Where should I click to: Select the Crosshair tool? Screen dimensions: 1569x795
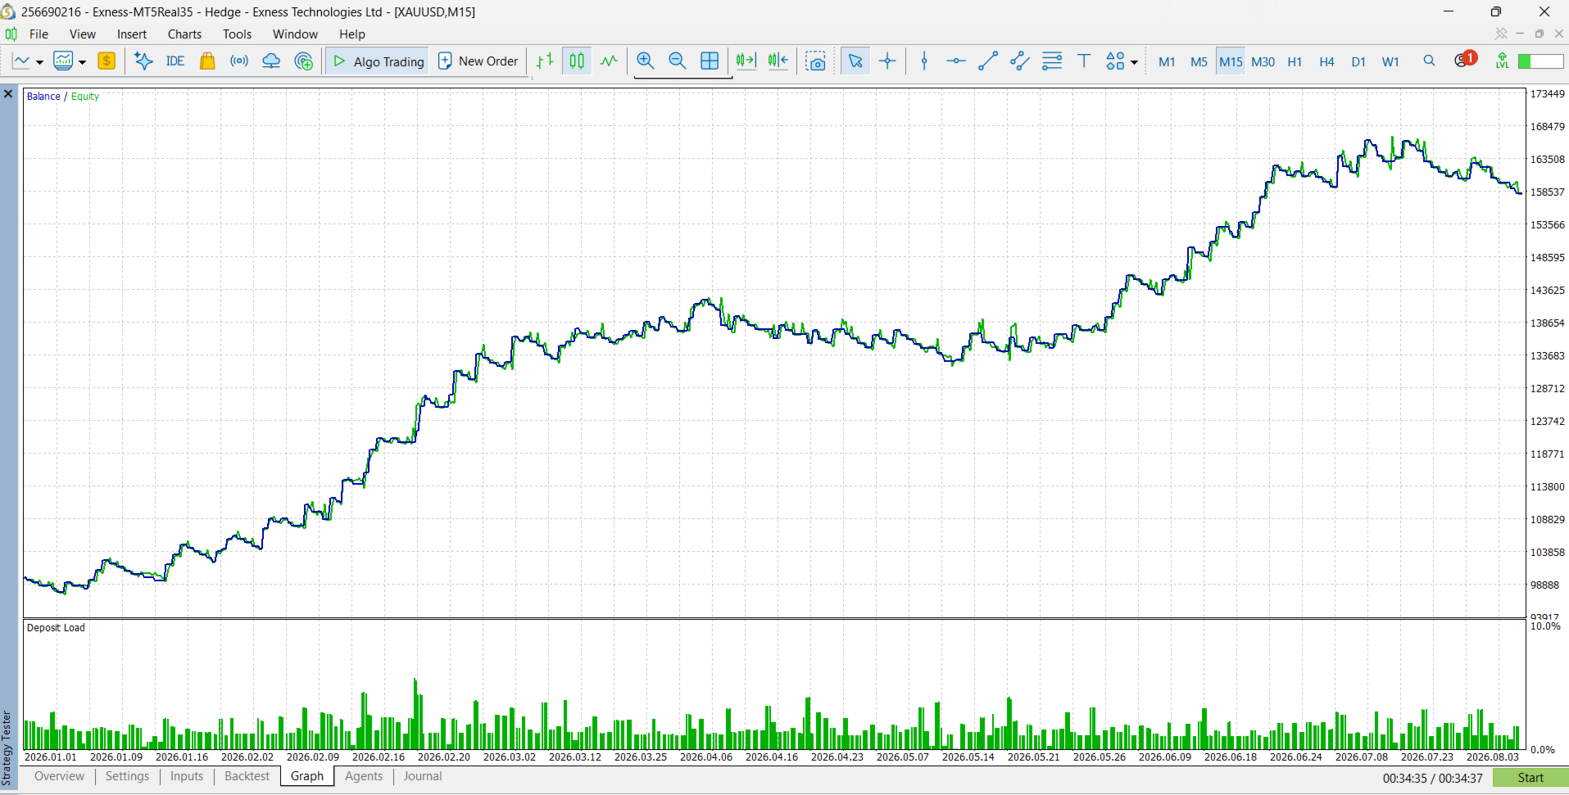click(887, 61)
